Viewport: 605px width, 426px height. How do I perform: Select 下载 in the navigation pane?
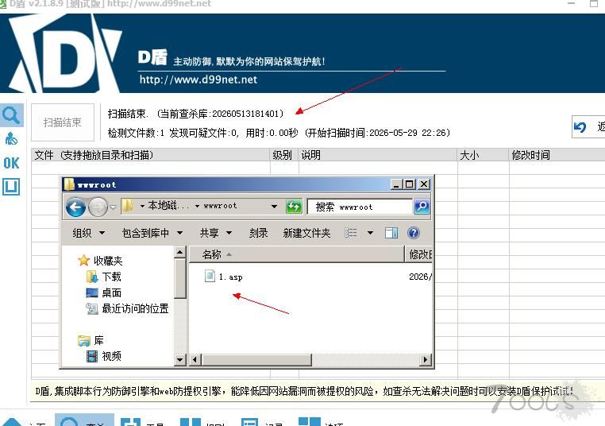tap(111, 277)
